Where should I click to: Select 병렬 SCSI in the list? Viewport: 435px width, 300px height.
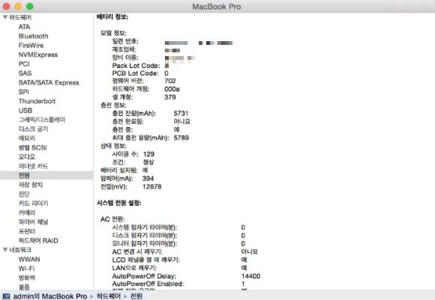pyautogui.click(x=33, y=147)
